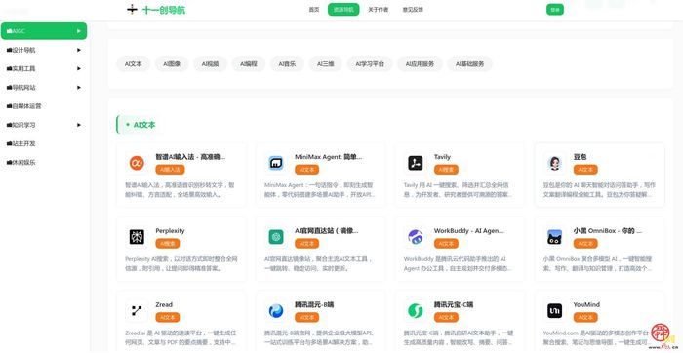This screenshot has width=683, height=353.
Task: Click the orange tag under Tavily
Action: (x=446, y=170)
